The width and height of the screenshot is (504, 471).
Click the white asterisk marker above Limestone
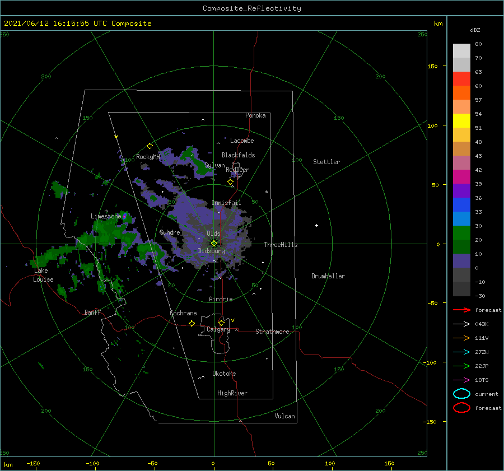(x=106, y=211)
